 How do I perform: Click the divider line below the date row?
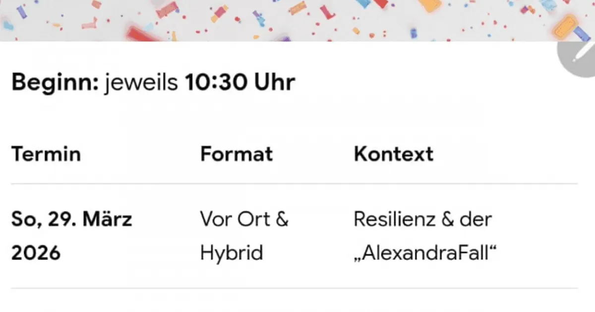[x=294, y=288]
